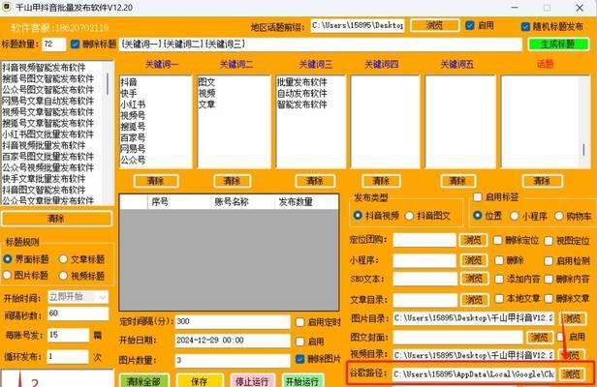Screen dimensions: 597x387
Task: Click the green 开始运行 button
Action: (x=302, y=381)
